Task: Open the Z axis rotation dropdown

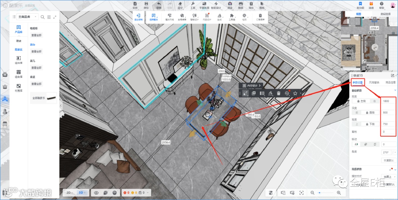Action: coord(394,152)
